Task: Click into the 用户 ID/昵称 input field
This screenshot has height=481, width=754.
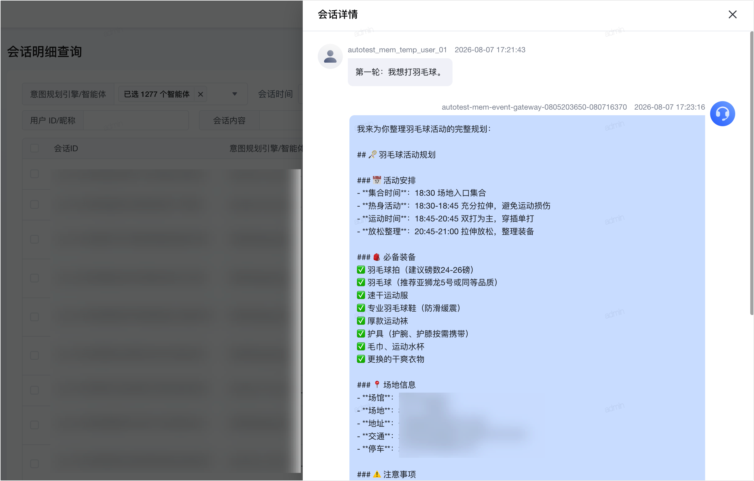Action: coord(136,120)
